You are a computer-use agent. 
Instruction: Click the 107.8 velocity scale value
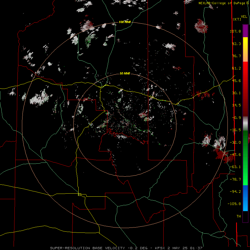tap(235, 31)
